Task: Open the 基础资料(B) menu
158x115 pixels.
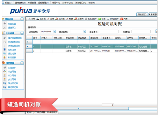Action: 20,3
